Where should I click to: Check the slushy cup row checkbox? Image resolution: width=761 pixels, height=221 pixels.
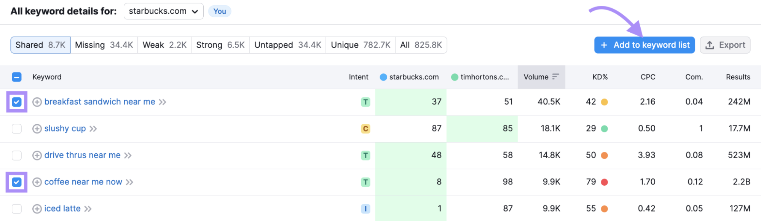click(x=17, y=129)
